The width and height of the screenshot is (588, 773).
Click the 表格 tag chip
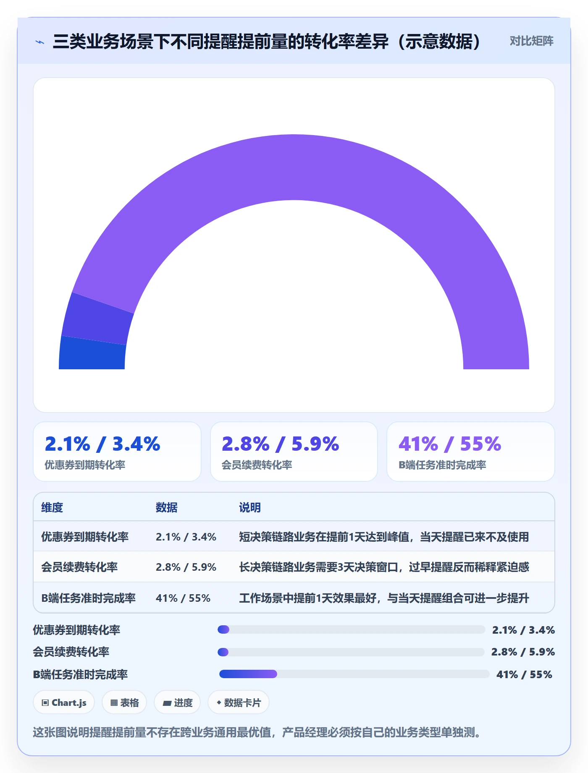[124, 702]
